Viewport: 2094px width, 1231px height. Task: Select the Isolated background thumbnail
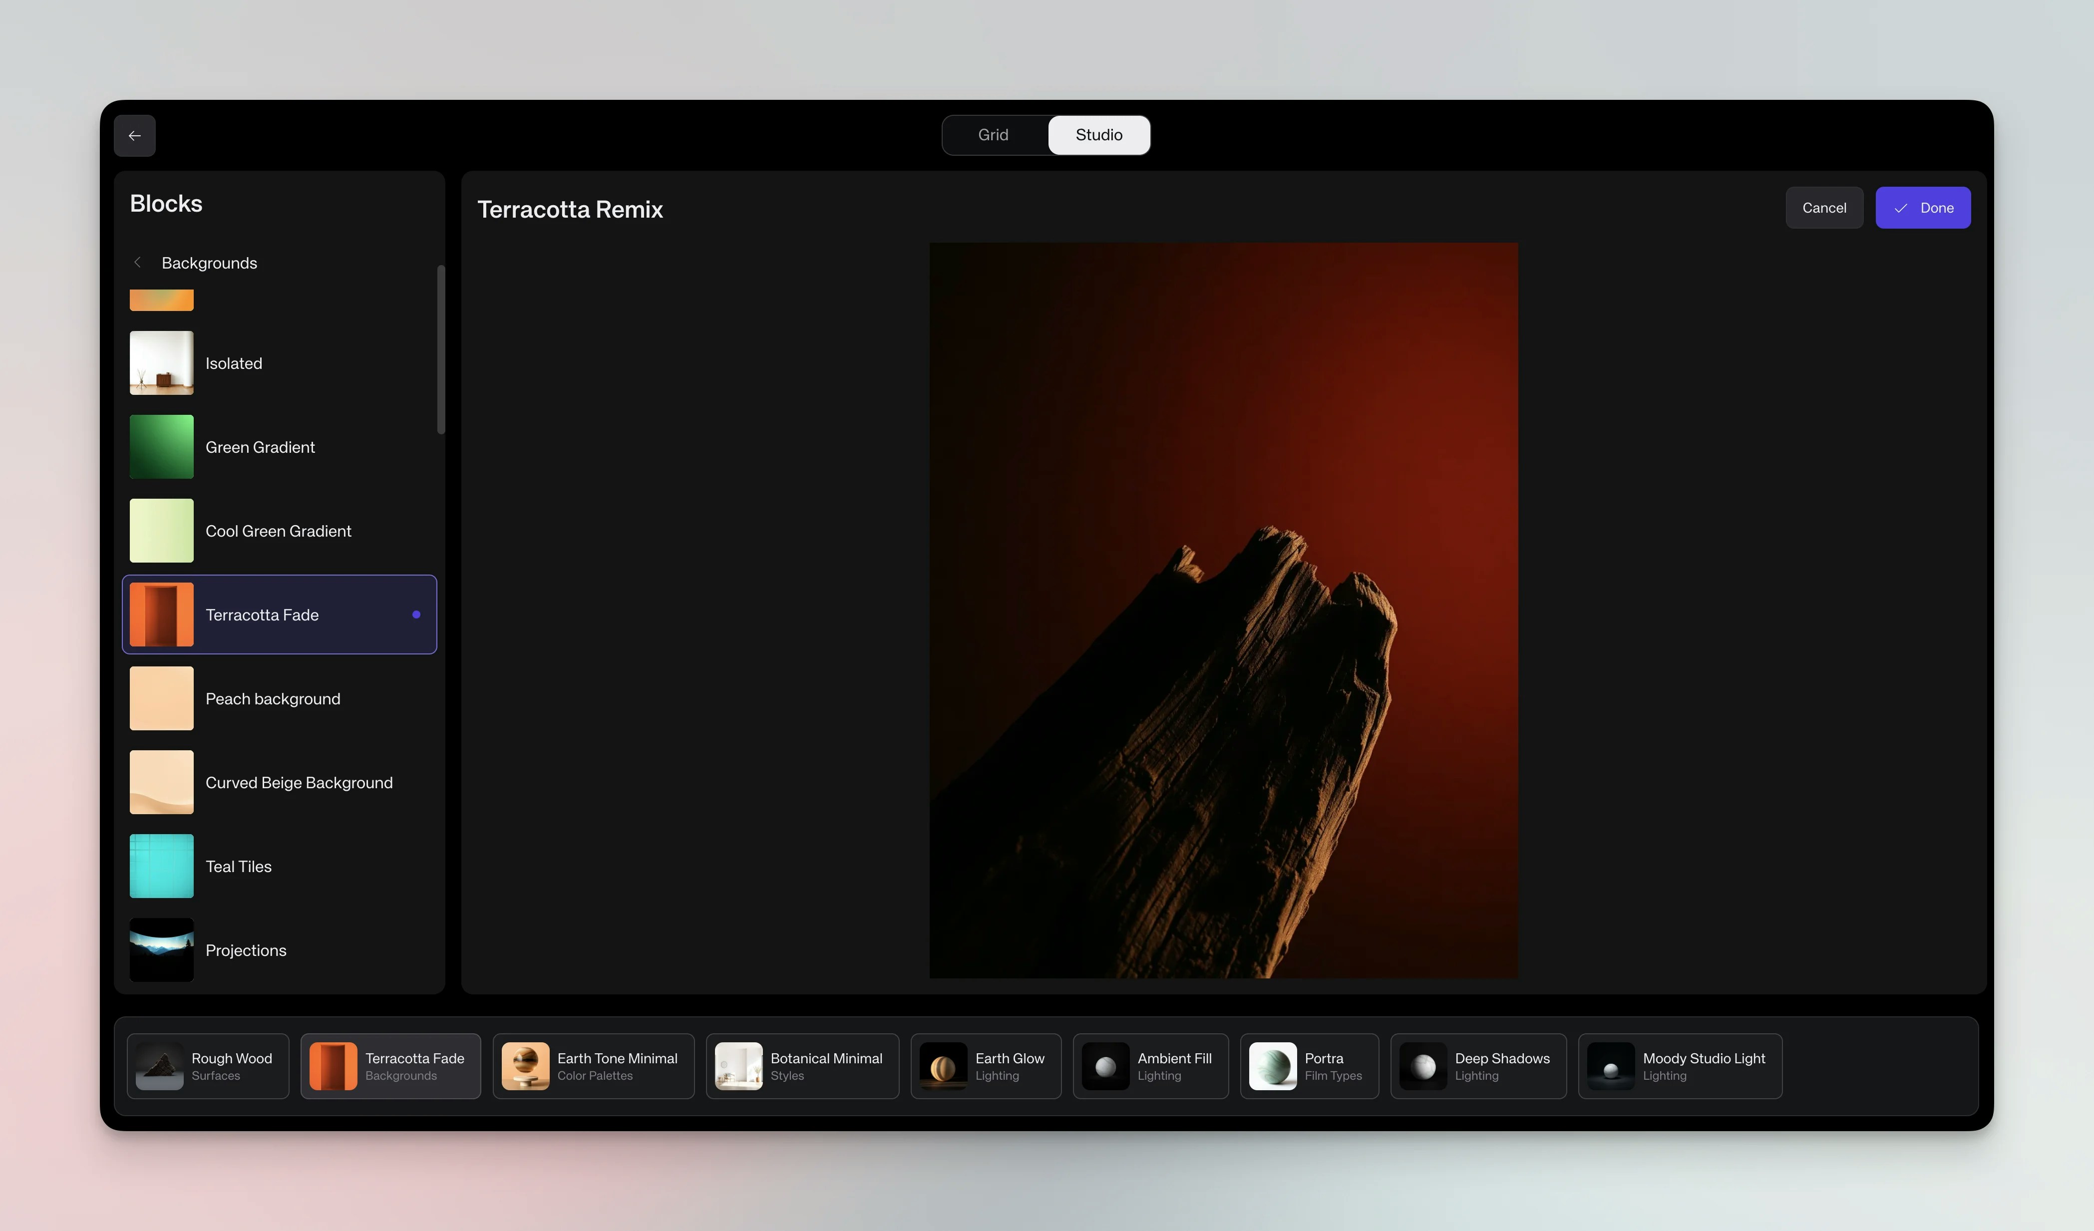161,363
